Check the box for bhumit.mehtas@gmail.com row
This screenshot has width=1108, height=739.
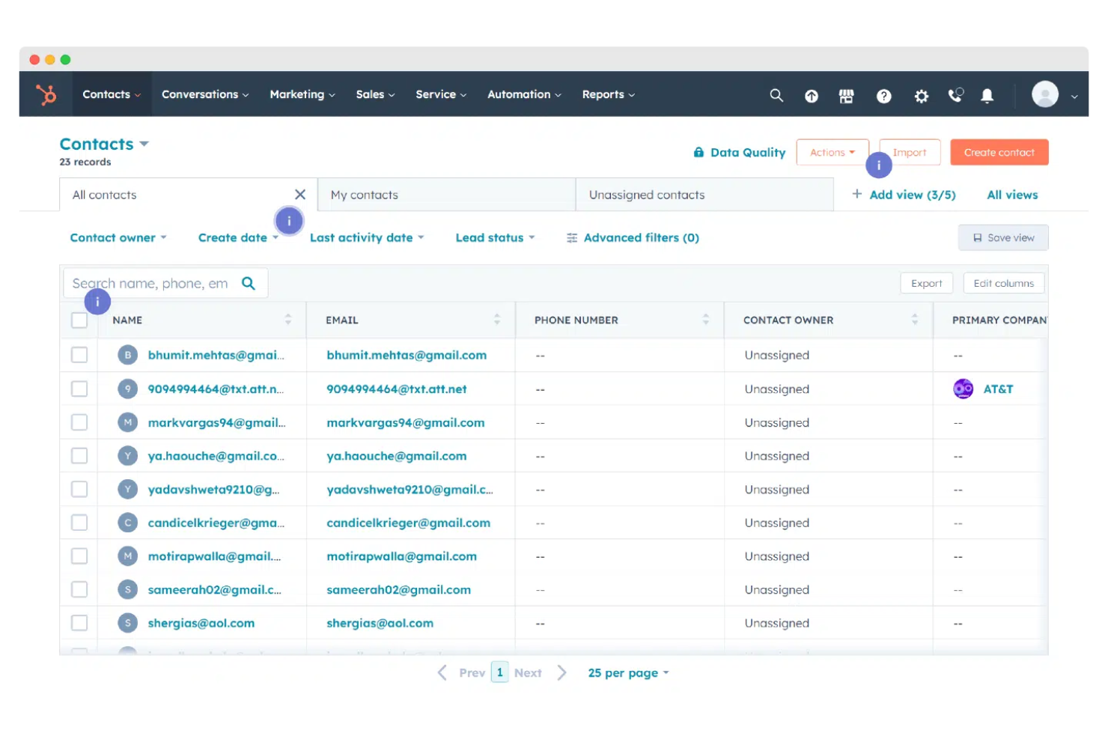tap(79, 355)
